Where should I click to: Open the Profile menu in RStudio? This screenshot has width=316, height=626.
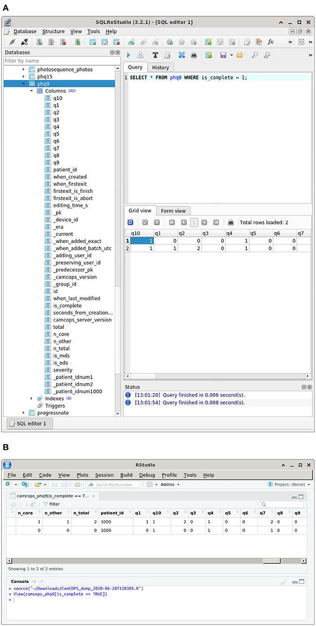tap(169, 475)
